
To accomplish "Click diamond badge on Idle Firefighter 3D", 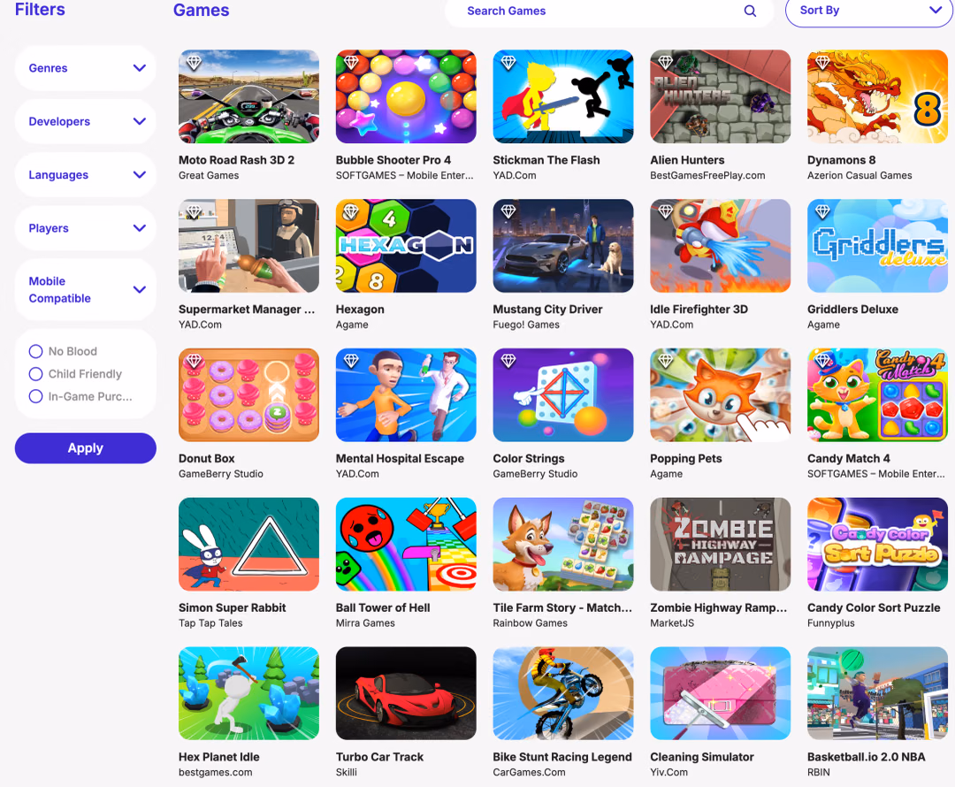I will point(665,211).
